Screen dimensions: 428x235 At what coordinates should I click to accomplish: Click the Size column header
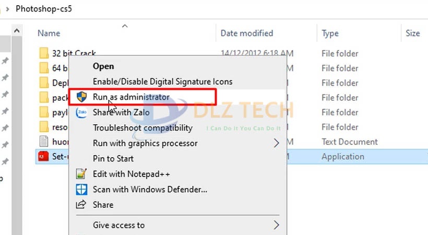point(412,33)
